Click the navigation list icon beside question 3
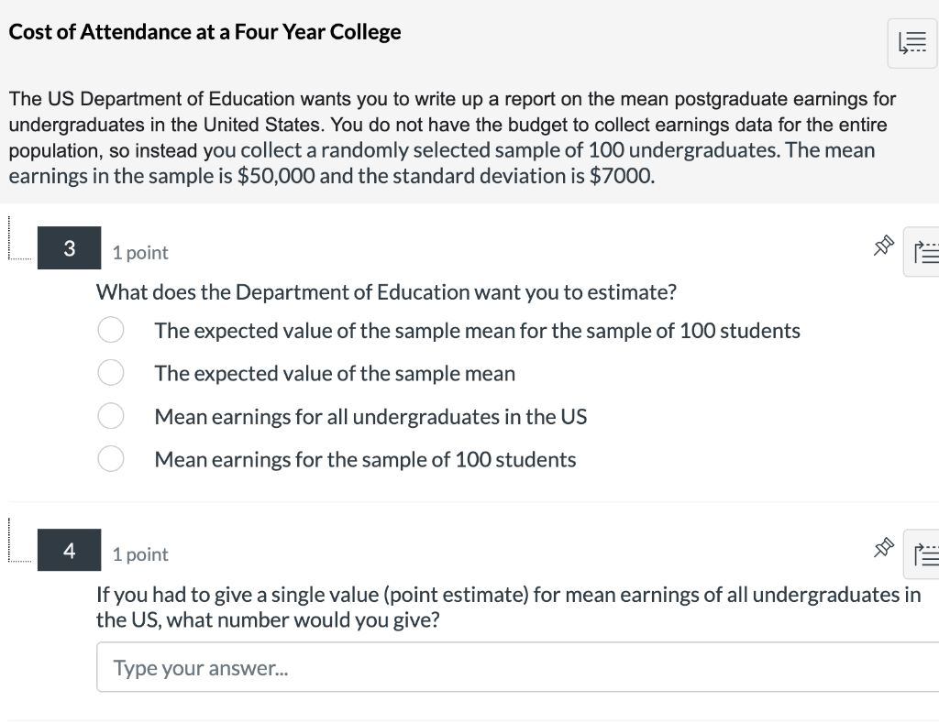This screenshot has width=939, height=723. tap(928, 252)
